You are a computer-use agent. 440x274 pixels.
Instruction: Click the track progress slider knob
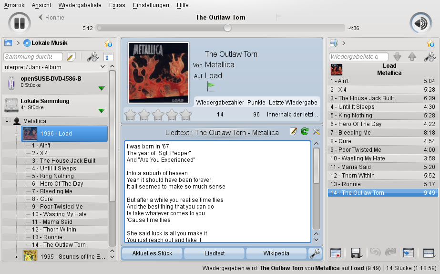click(227, 28)
